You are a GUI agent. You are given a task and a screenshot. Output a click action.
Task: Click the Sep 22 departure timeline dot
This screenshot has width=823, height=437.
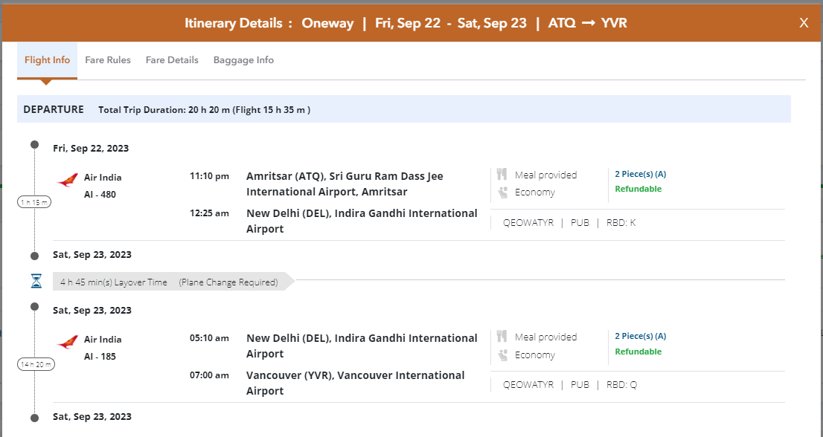34,144
